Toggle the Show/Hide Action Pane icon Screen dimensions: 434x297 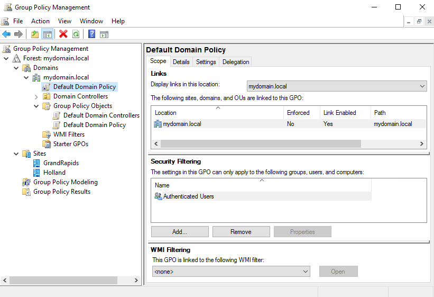[x=104, y=34]
